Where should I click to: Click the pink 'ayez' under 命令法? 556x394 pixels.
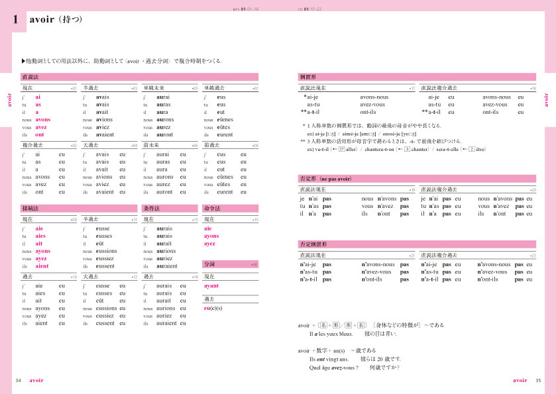[x=209, y=244]
